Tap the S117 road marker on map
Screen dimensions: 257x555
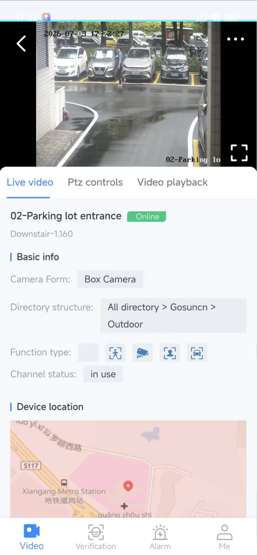click(x=31, y=466)
